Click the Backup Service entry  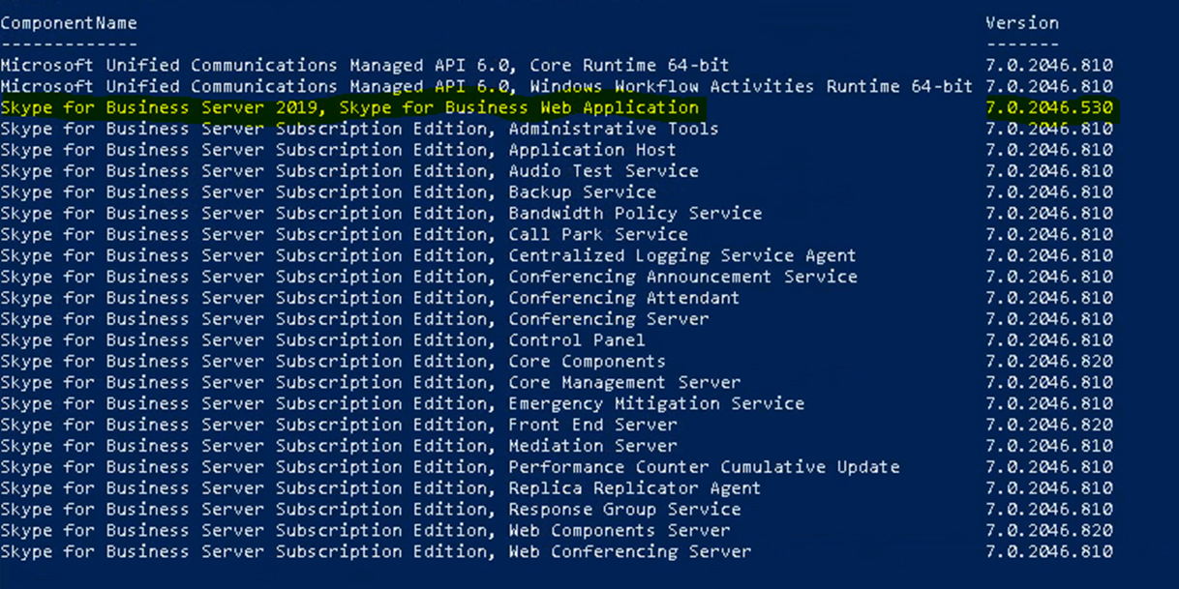582,192
